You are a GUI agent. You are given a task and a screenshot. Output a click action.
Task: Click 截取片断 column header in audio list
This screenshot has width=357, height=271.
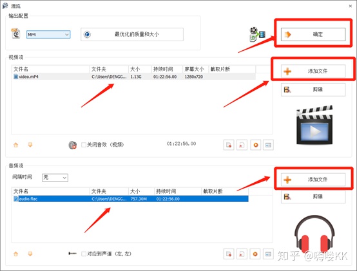point(225,191)
